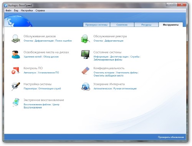192x146 pixels.
Task: Click the Экстренное восстановление heading
Action: click(44, 100)
